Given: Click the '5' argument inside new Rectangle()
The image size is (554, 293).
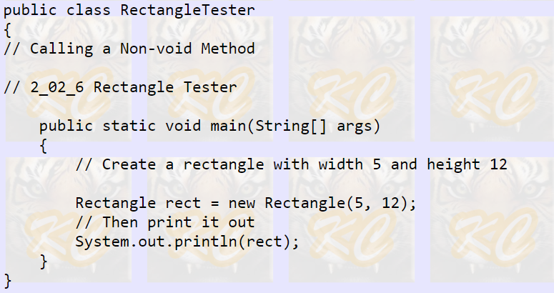Looking at the screenshot, I should click(x=359, y=203).
